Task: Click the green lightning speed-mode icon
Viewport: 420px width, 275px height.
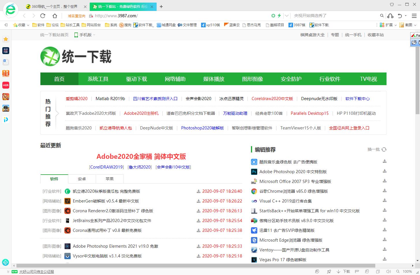Action: 279,16
